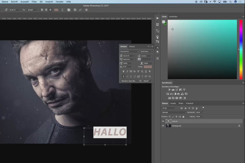
Task: Open the Deckkraft opacity dropdown
Action: pos(203,112)
